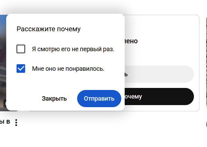207x147 pixels.
Task: Submit feedback with 'Отправить' button
Action: click(99, 99)
